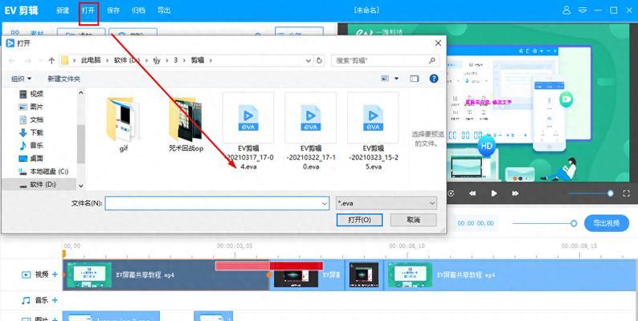Select the gif folder

pos(124,124)
